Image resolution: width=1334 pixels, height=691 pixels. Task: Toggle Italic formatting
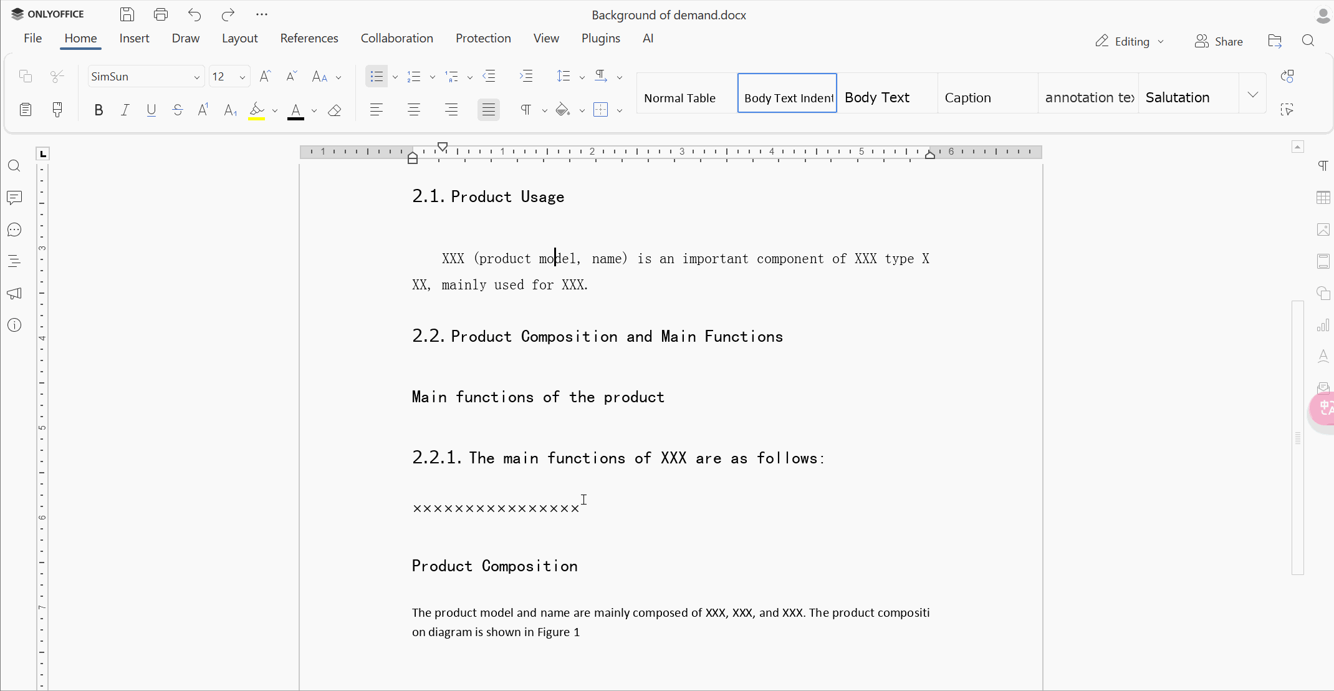[x=125, y=110]
